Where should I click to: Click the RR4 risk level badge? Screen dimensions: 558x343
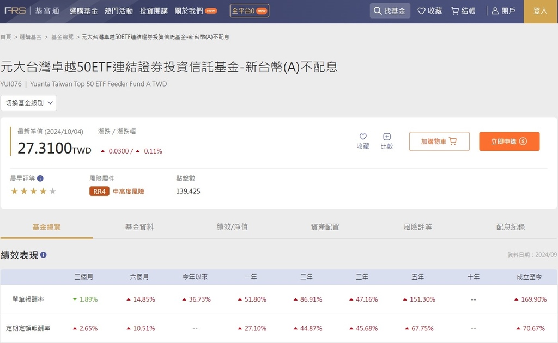click(x=99, y=192)
